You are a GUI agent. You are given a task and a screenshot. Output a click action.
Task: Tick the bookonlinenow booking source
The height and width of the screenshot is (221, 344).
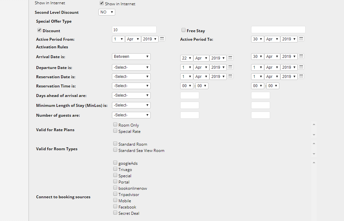(x=115, y=187)
